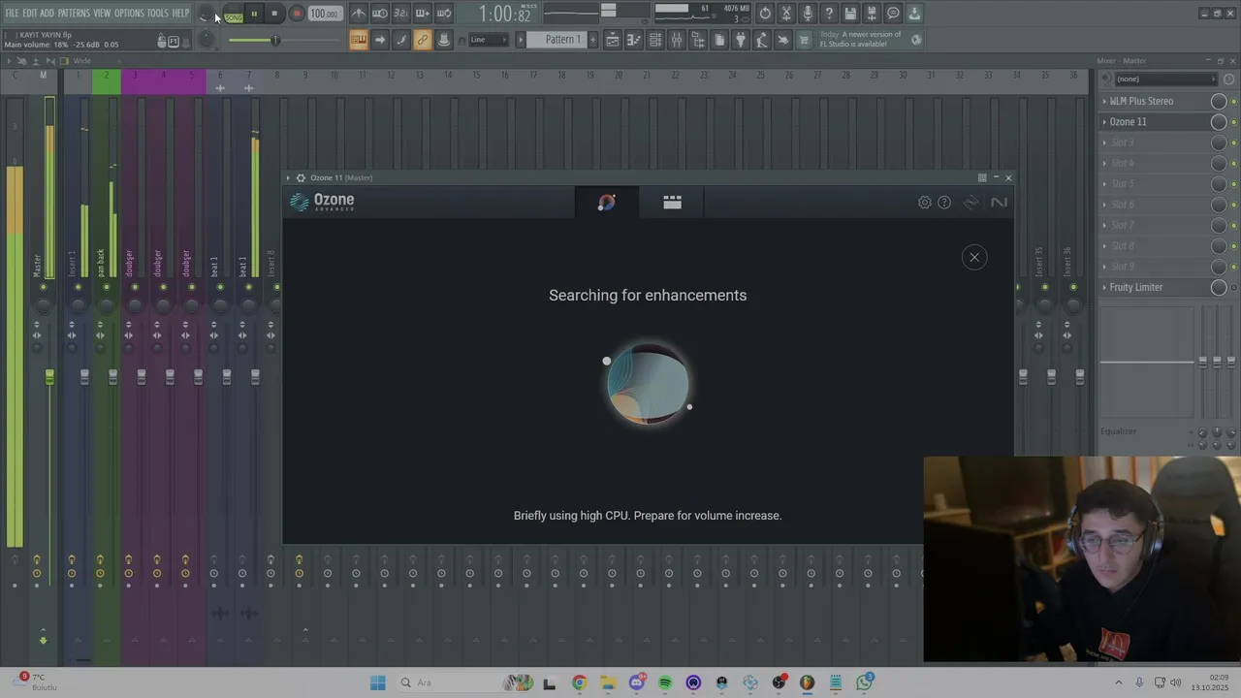The height and width of the screenshot is (698, 1241).
Task: Expand Slot 5 in the mixer
Action: [1104, 184]
